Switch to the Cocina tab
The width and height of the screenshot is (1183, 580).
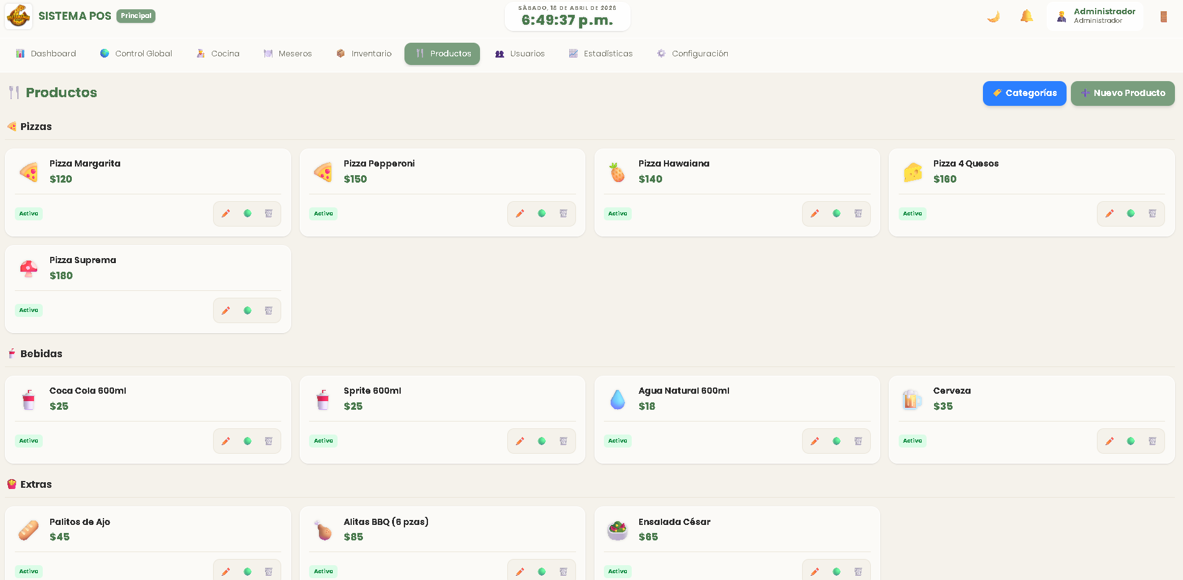[218, 54]
